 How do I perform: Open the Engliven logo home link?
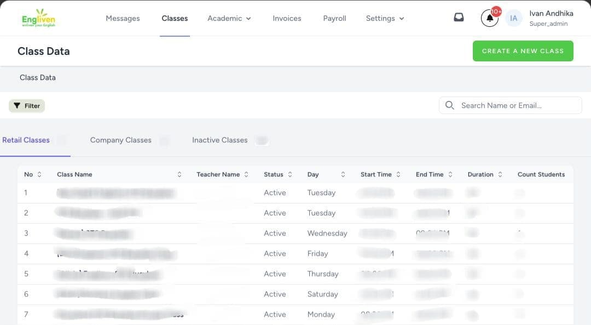38,18
